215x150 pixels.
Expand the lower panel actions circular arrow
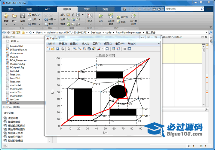206,110
